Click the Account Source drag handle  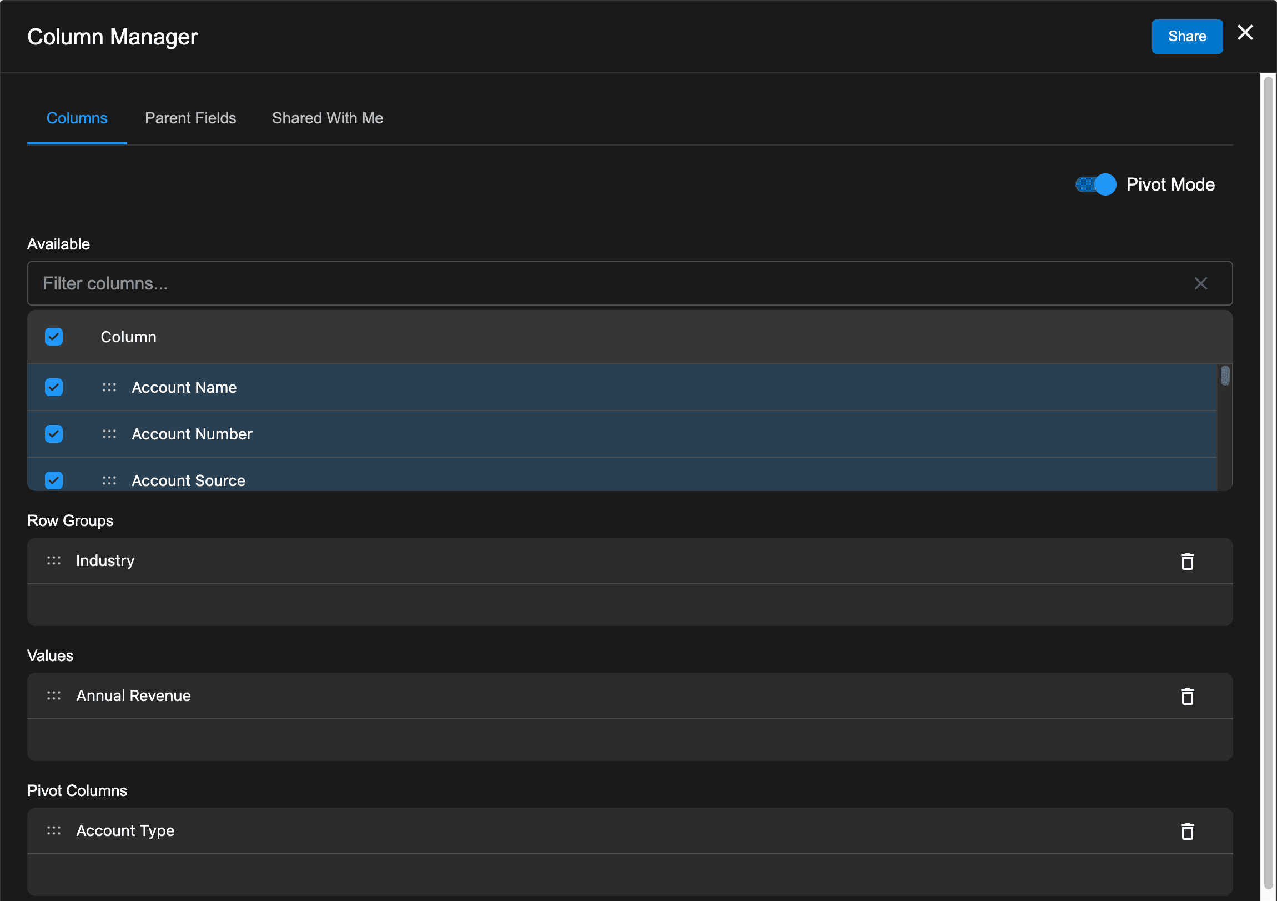pos(109,480)
